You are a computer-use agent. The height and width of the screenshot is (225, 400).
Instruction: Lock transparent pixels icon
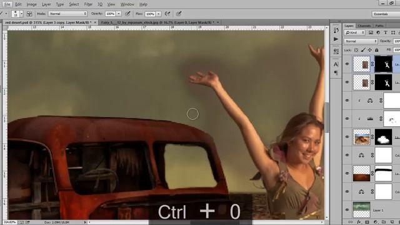(x=356, y=50)
